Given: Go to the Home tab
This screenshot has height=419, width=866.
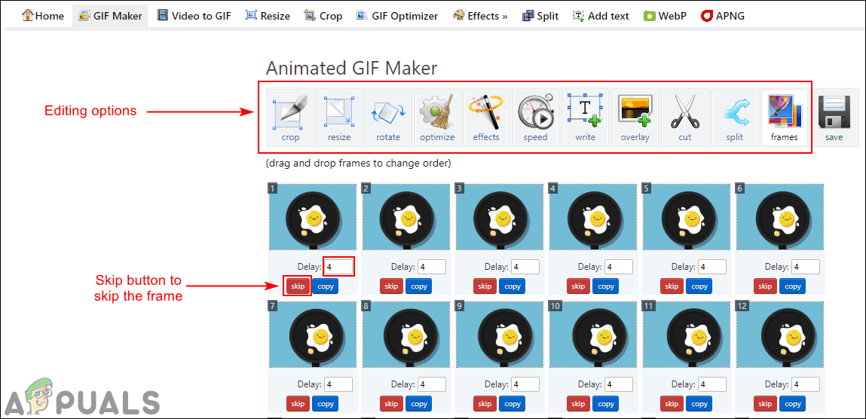Looking at the screenshot, I should point(43,16).
